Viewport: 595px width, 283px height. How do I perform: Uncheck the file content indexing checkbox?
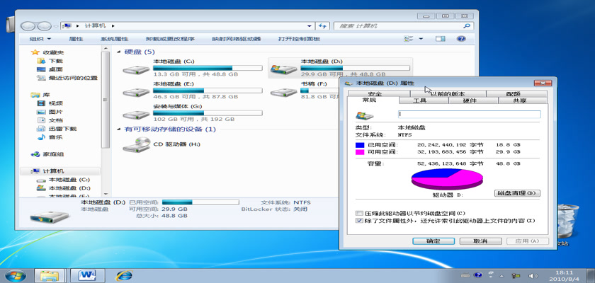tap(359, 221)
